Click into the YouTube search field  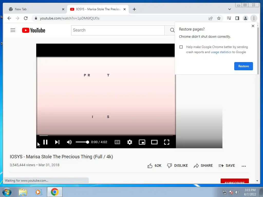[118, 30]
